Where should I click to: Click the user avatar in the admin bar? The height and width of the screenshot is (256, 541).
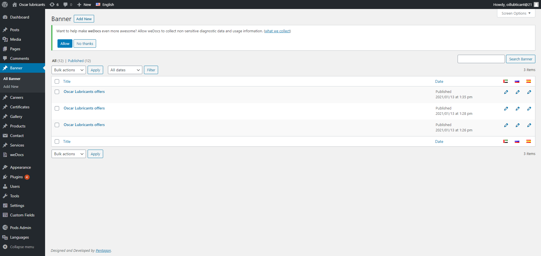[x=536, y=4]
